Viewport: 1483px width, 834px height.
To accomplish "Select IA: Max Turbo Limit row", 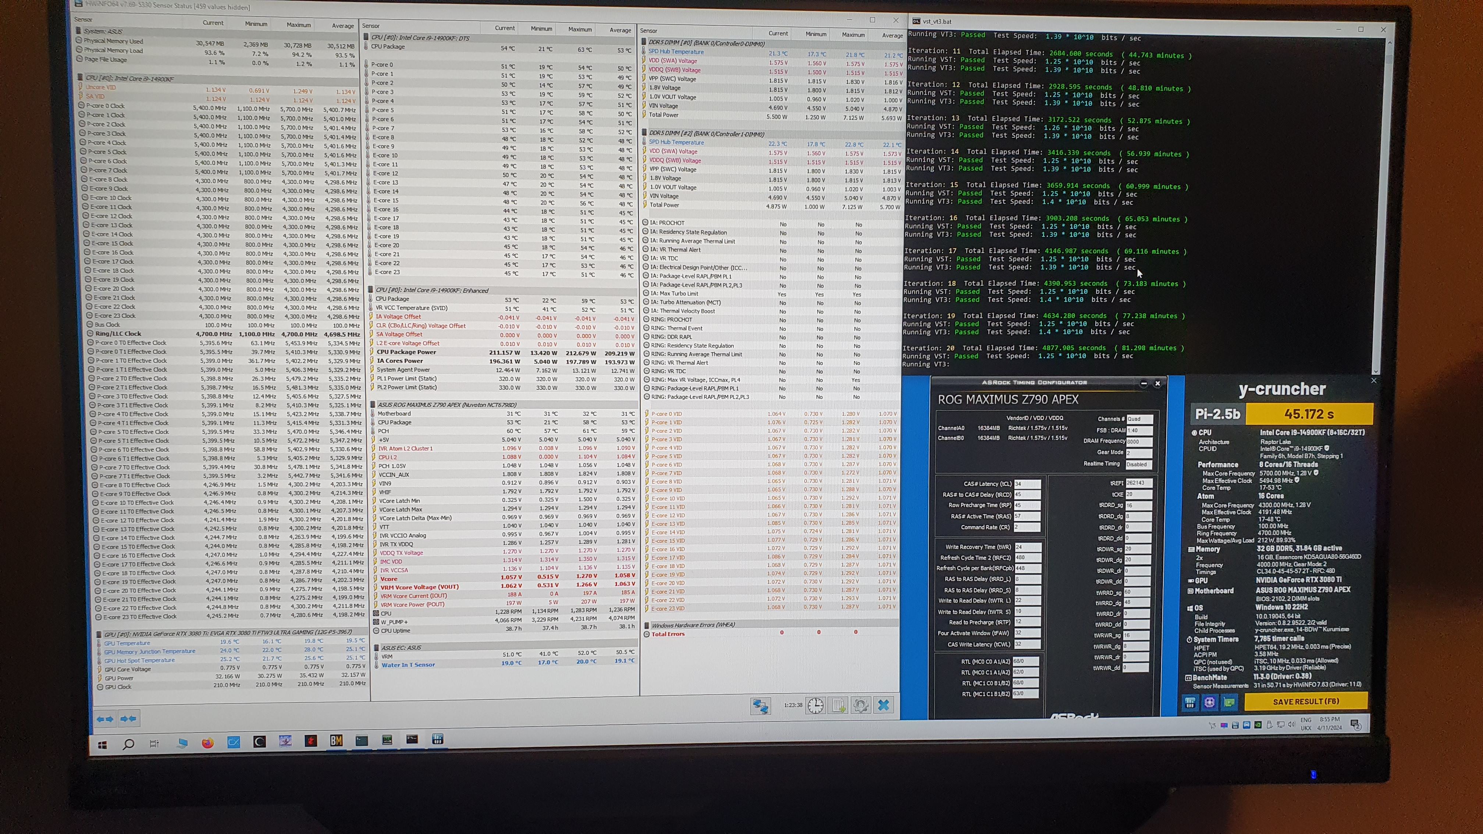I will pos(771,294).
